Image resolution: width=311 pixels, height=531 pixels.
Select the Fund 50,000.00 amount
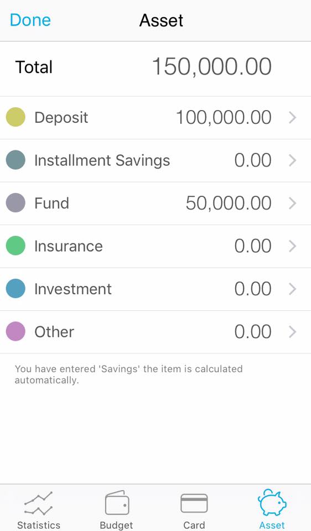(x=229, y=203)
